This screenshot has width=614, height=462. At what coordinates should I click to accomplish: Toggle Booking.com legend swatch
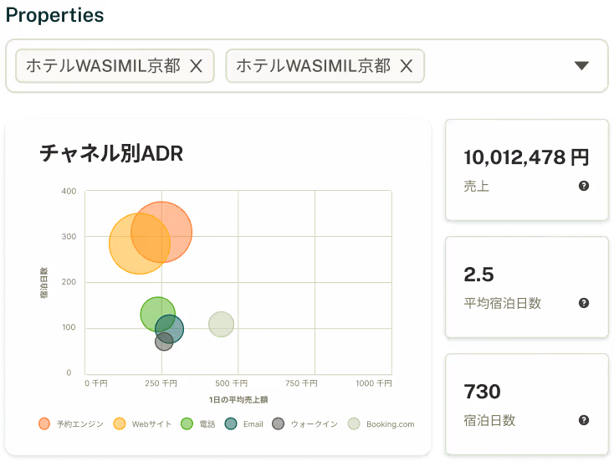354,423
